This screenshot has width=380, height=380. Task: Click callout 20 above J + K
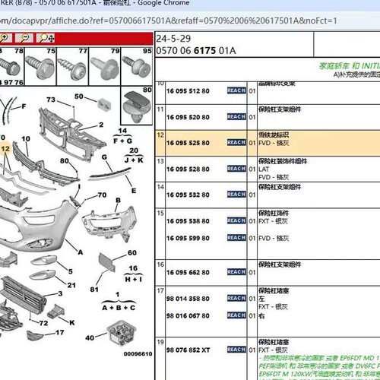pyautogui.click(x=134, y=150)
